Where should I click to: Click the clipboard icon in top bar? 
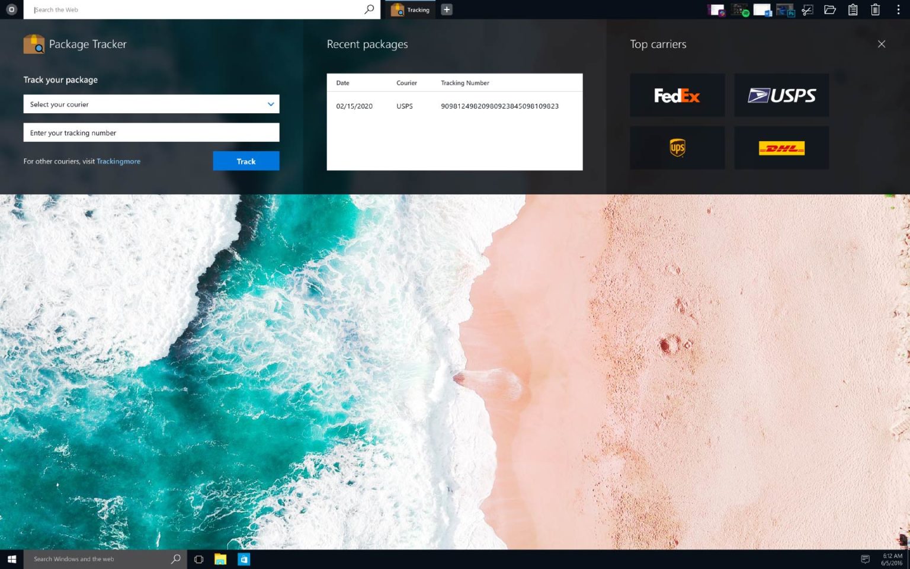point(853,10)
